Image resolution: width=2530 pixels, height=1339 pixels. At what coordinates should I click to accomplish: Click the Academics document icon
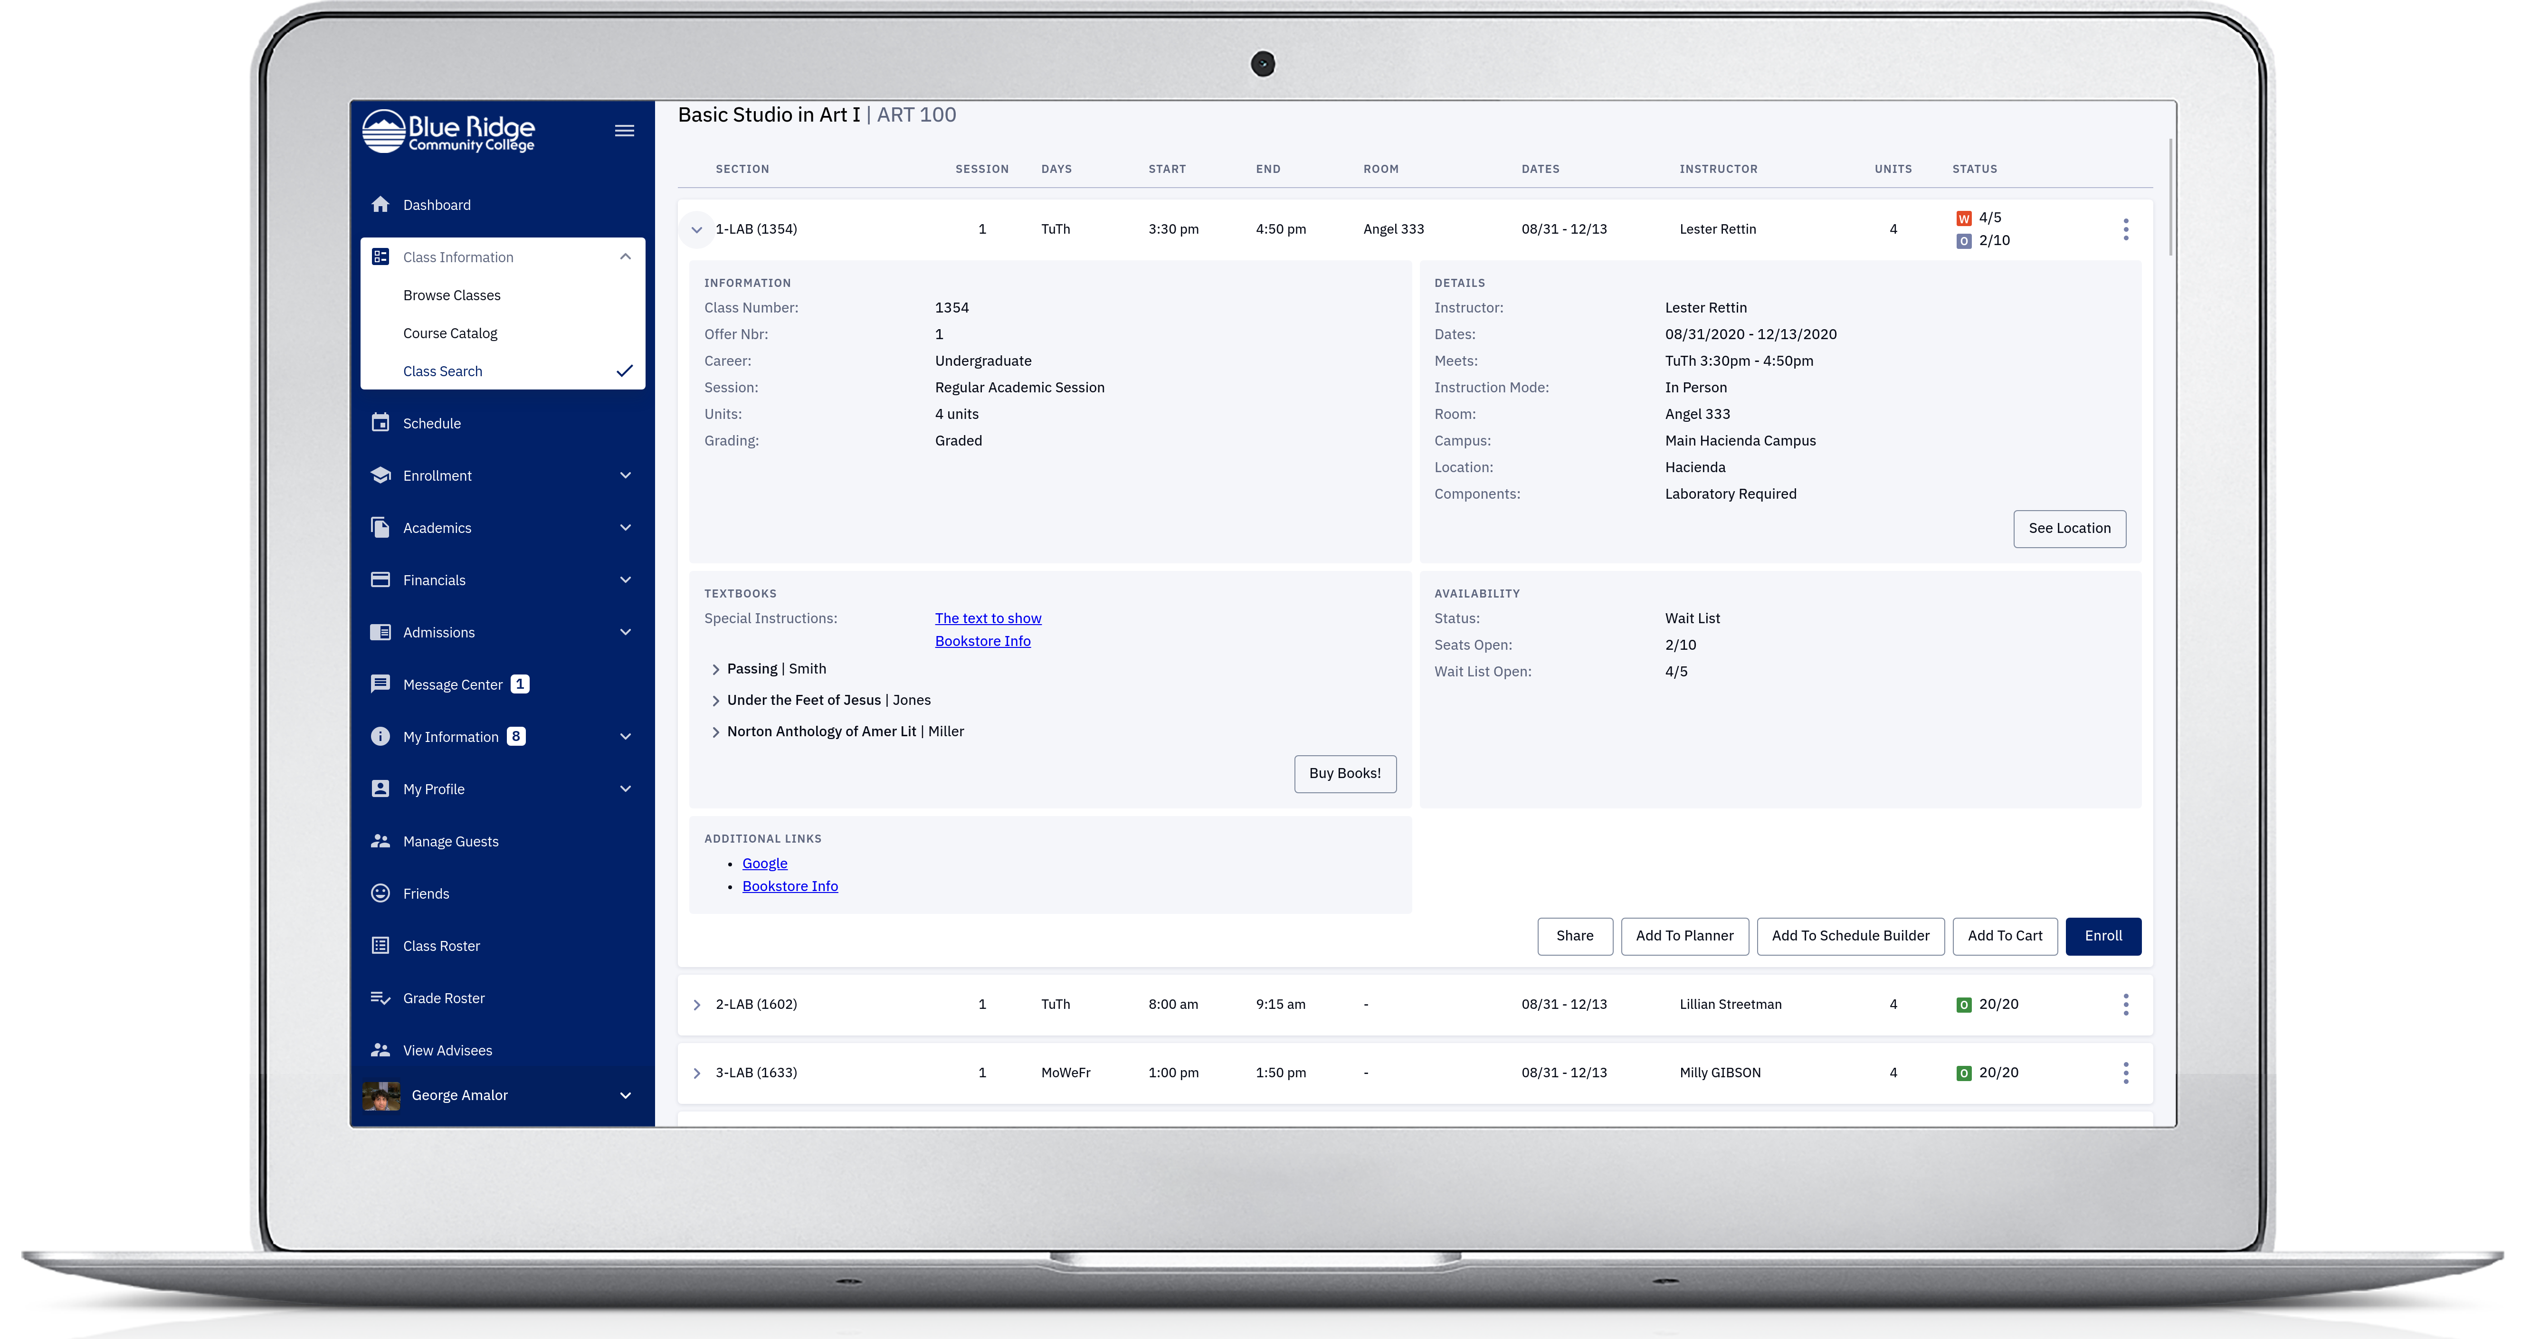(x=380, y=528)
